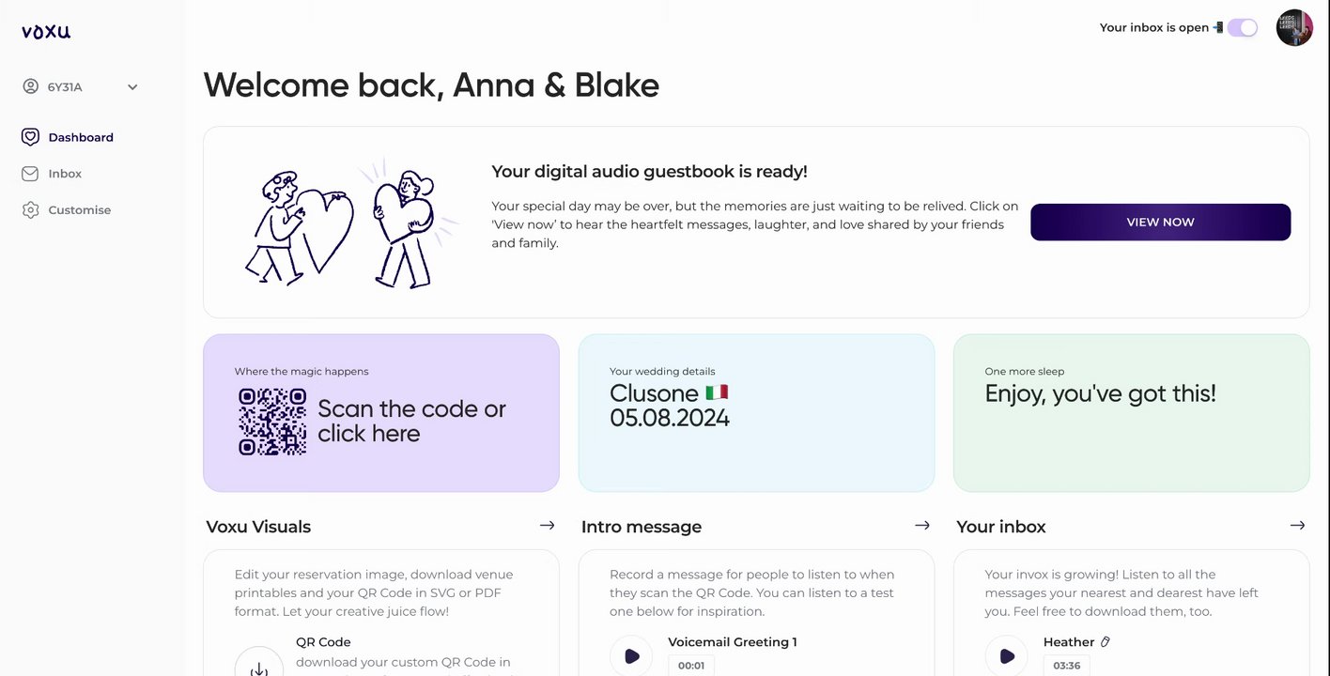Click the Inbox envelope icon

click(x=30, y=174)
